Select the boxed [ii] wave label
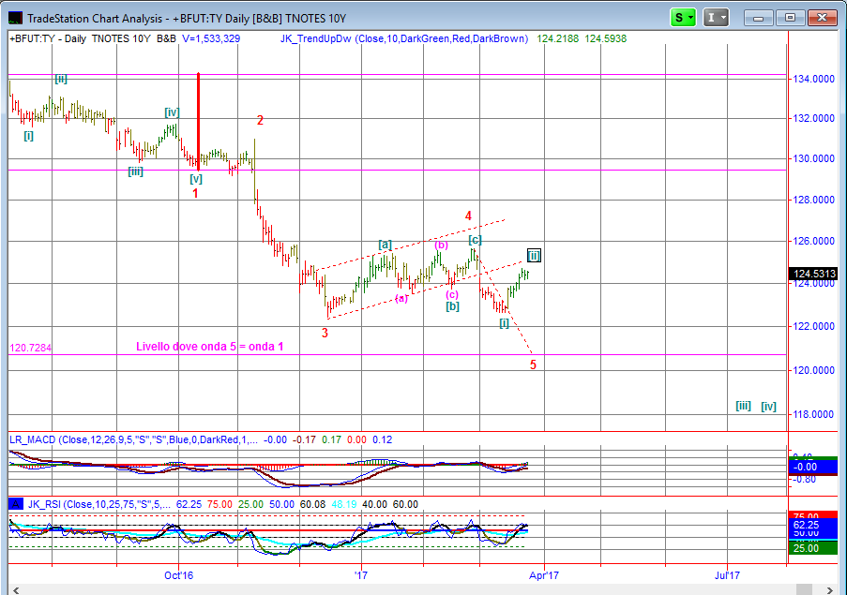This screenshot has width=847, height=595. (x=534, y=255)
